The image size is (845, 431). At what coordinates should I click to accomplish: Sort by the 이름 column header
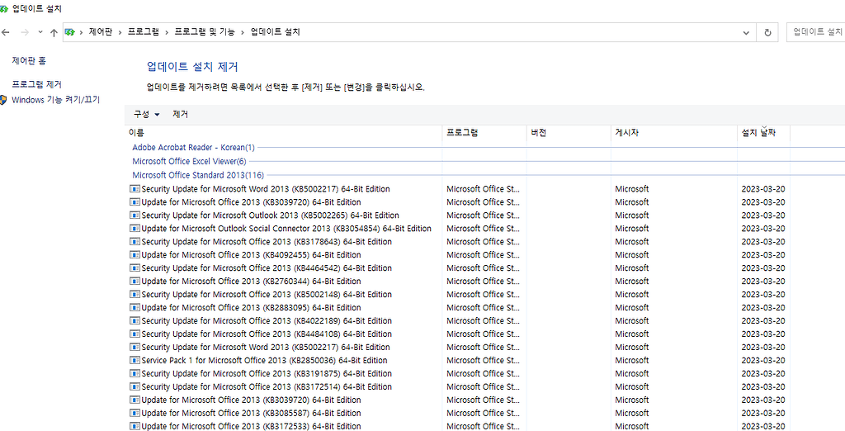[283, 133]
